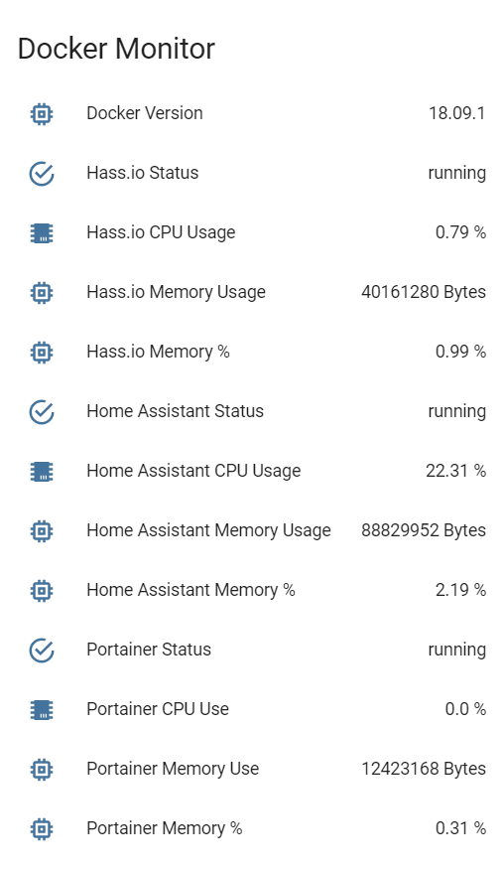
Task: Open the Hass.io Memory % entity label
Action: click(158, 352)
